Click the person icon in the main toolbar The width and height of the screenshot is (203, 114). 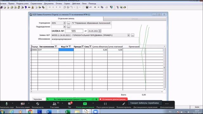click(x=33, y=7)
